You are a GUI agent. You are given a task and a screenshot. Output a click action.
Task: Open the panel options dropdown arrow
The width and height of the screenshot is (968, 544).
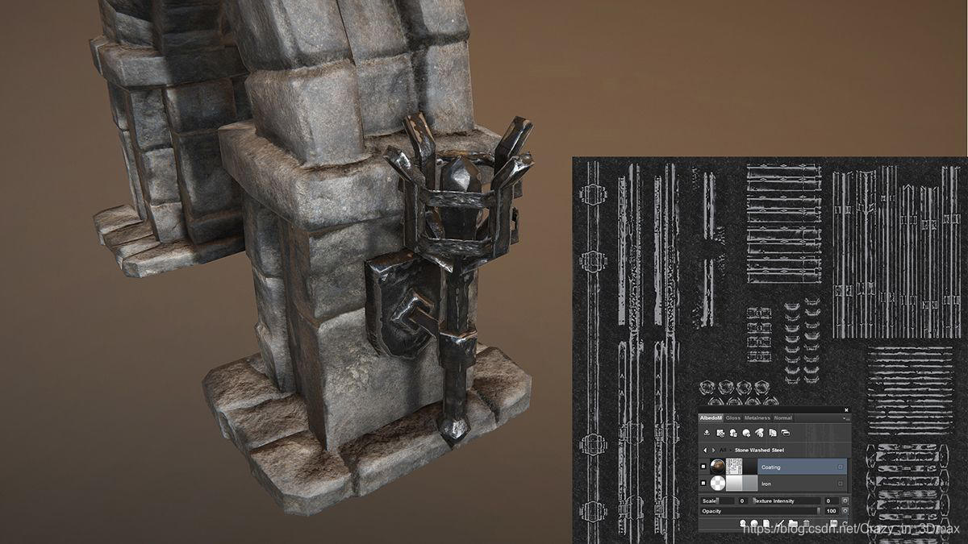coord(845,418)
